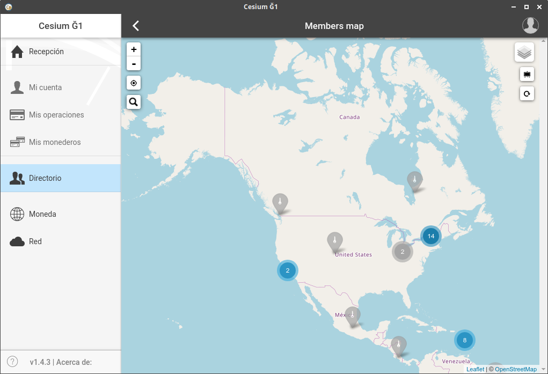Refresh the members map

point(527,94)
